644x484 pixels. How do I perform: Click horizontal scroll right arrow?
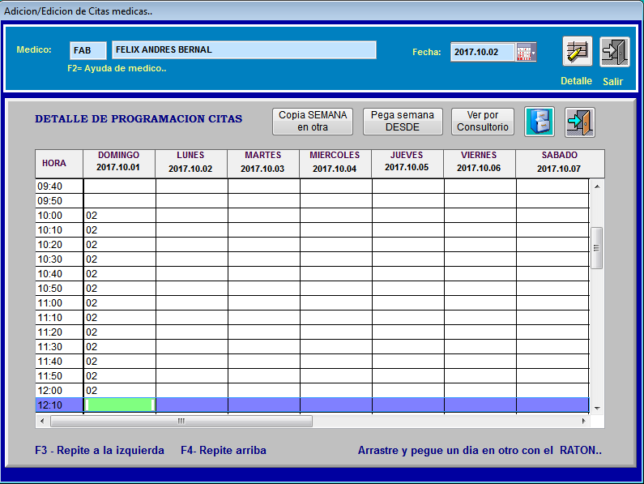click(x=583, y=421)
